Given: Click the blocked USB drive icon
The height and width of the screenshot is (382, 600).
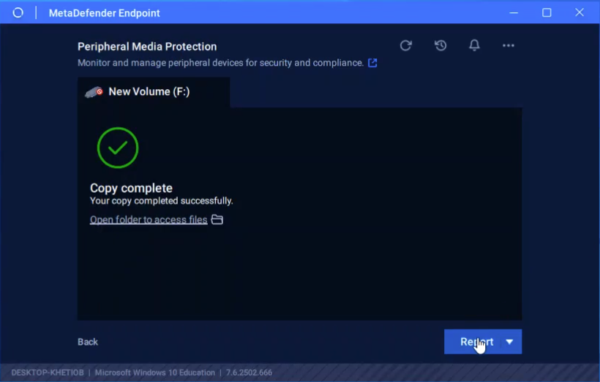Looking at the screenshot, I should pyautogui.click(x=94, y=92).
